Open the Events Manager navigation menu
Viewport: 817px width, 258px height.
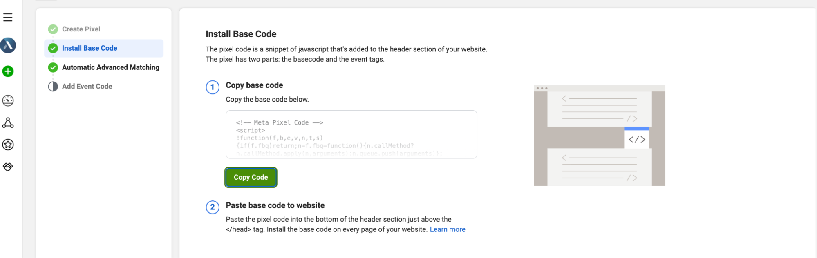[8, 17]
